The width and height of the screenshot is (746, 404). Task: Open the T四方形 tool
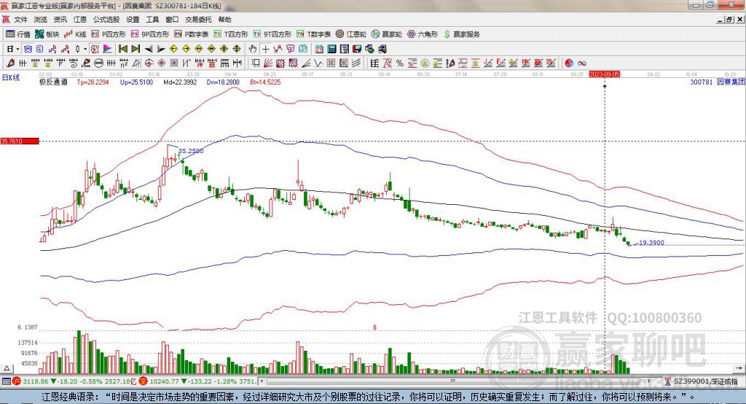coord(231,34)
